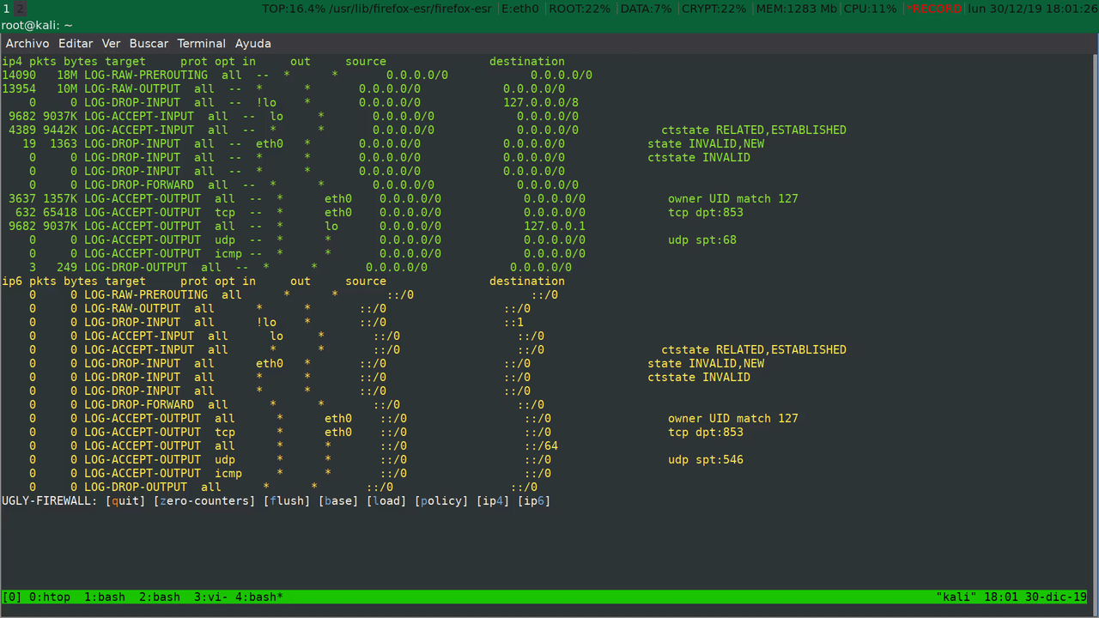
Task: Click the ::/64 destination text
Action: click(541, 445)
